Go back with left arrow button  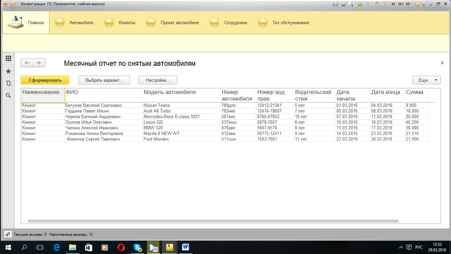pyautogui.click(x=27, y=63)
